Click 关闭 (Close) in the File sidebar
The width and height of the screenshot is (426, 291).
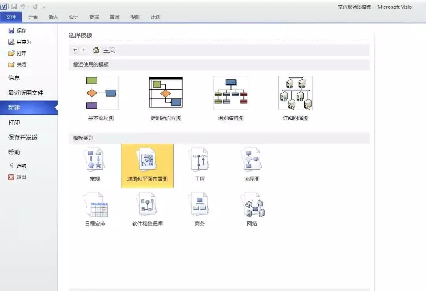(20, 64)
